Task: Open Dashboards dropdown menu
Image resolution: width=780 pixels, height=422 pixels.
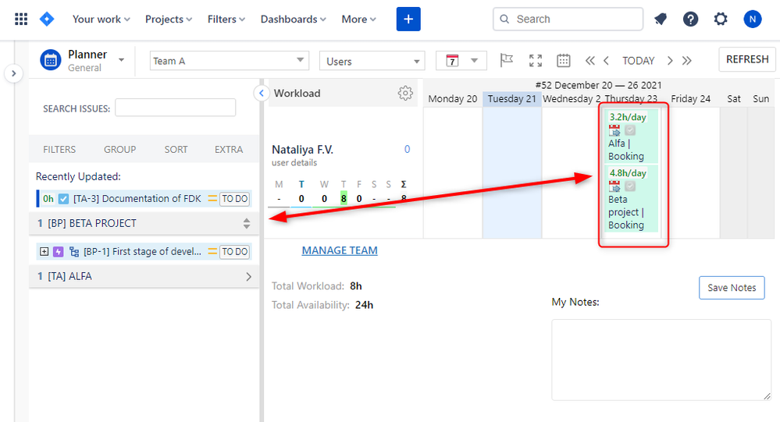Action: point(293,20)
